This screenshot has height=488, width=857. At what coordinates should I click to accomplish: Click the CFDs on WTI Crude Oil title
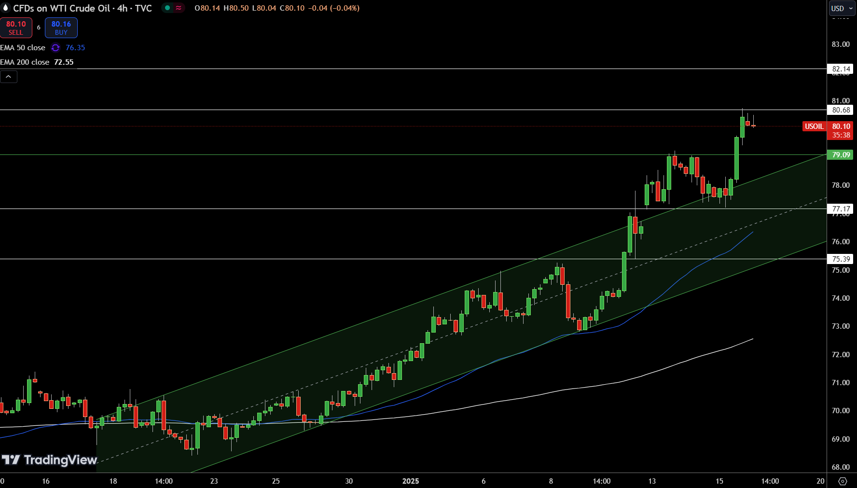click(x=62, y=8)
